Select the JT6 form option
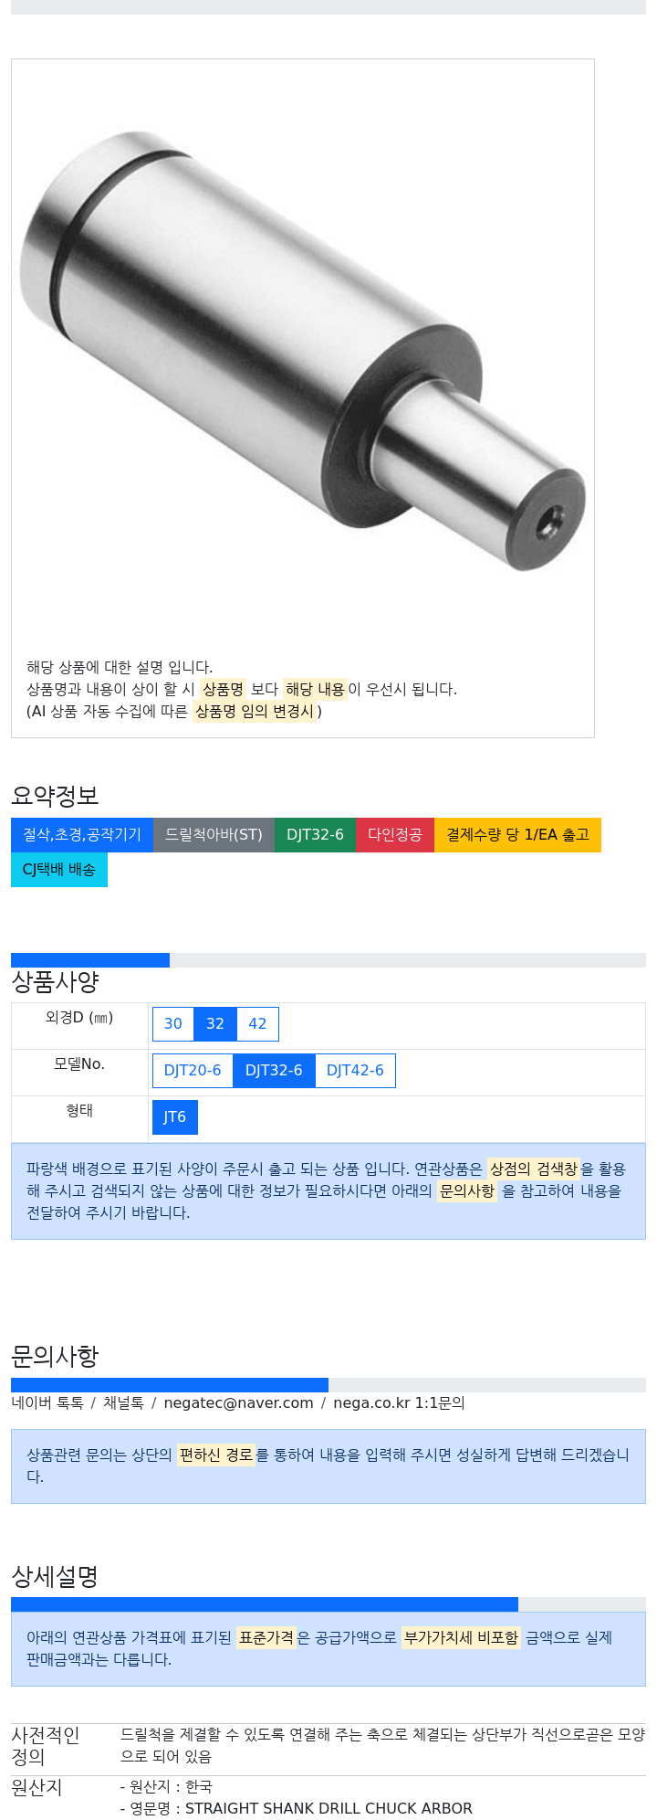This screenshot has height=1820, width=657. [175, 1117]
